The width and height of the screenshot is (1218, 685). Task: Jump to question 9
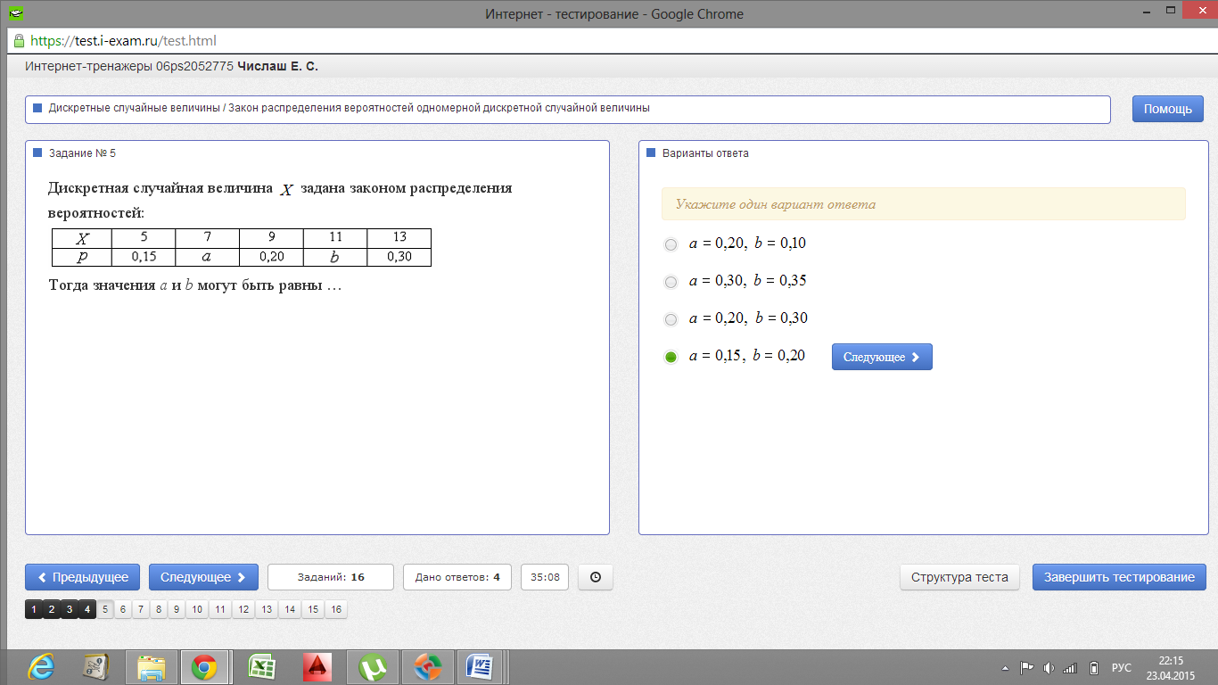click(x=177, y=610)
